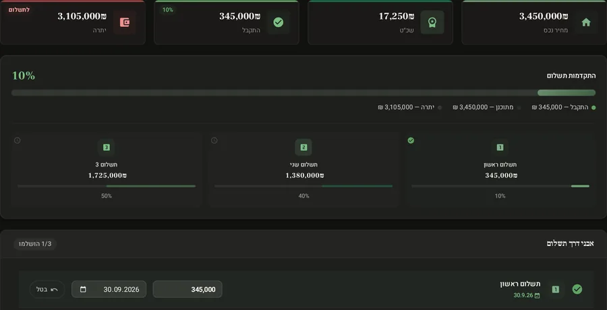The image size is (607, 310).
Task: Click the 10% badge on התקבל card
Action: point(168,9)
